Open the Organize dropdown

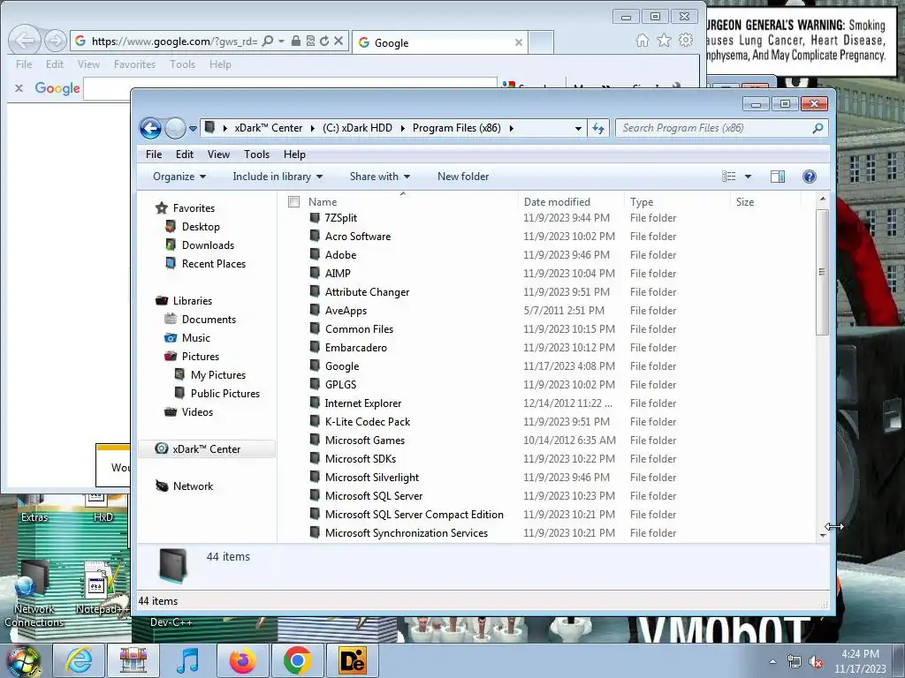click(179, 177)
